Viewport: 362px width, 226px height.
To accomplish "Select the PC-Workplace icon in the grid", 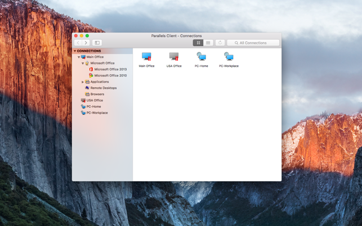I will pos(229,57).
